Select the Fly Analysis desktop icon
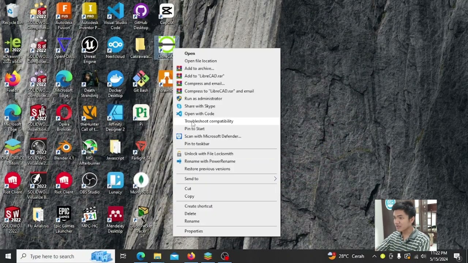The width and height of the screenshot is (468, 263). [38, 218]
